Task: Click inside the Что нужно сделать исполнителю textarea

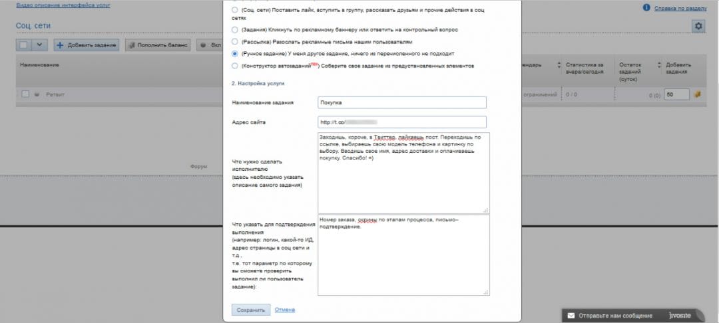Action: (403, 173)
